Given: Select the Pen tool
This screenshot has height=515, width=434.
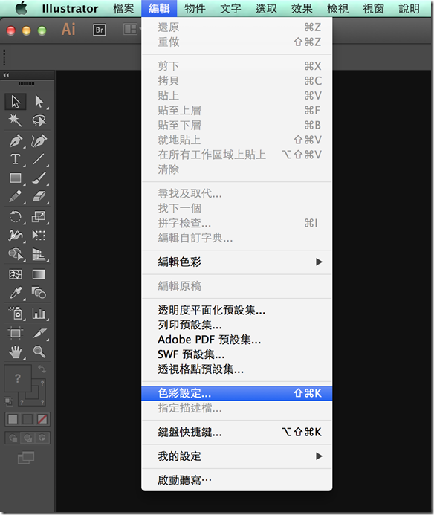Looking at the screenshot, I should coord(16,140).
